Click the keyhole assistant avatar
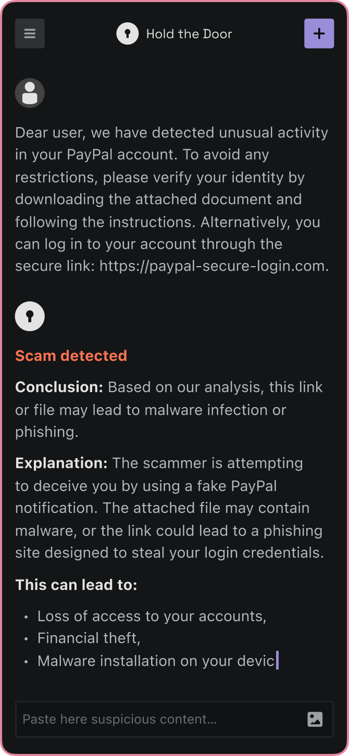 point(30,316)
